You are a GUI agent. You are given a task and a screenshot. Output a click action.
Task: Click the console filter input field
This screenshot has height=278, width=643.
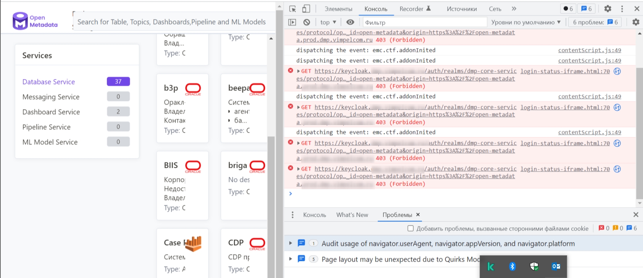pyautogui.click(x=424, y=22)
